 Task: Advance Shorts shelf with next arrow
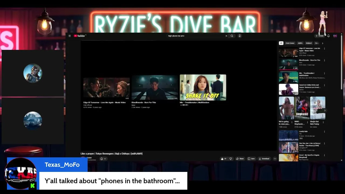tap(325, 110)
